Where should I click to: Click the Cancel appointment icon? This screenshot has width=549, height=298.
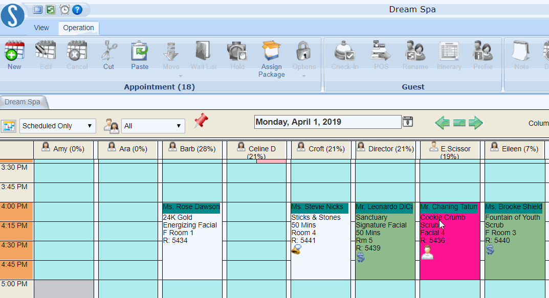point(77,51)
